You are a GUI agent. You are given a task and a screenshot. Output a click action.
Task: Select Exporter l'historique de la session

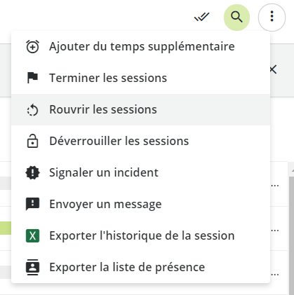point(140,235)
